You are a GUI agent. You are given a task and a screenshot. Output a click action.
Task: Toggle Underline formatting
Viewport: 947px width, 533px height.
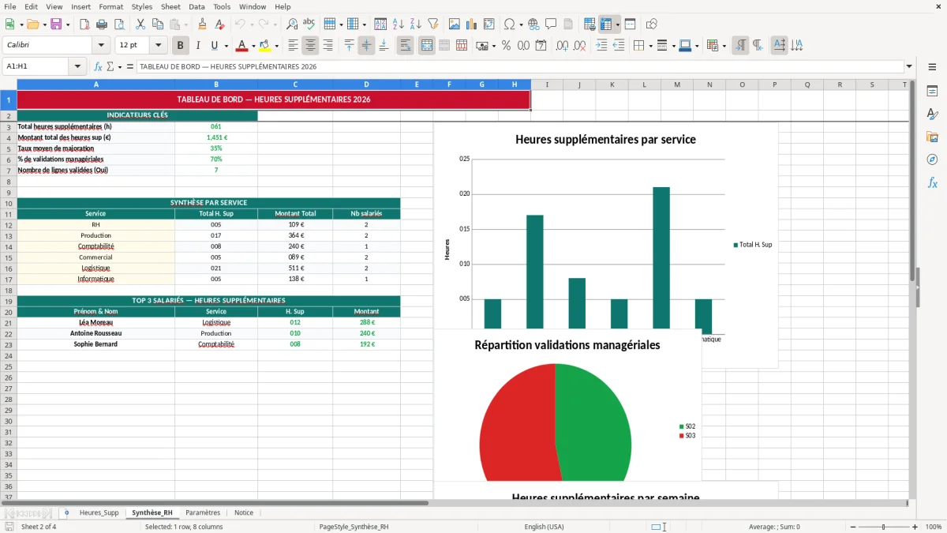[x=214, y=46]
